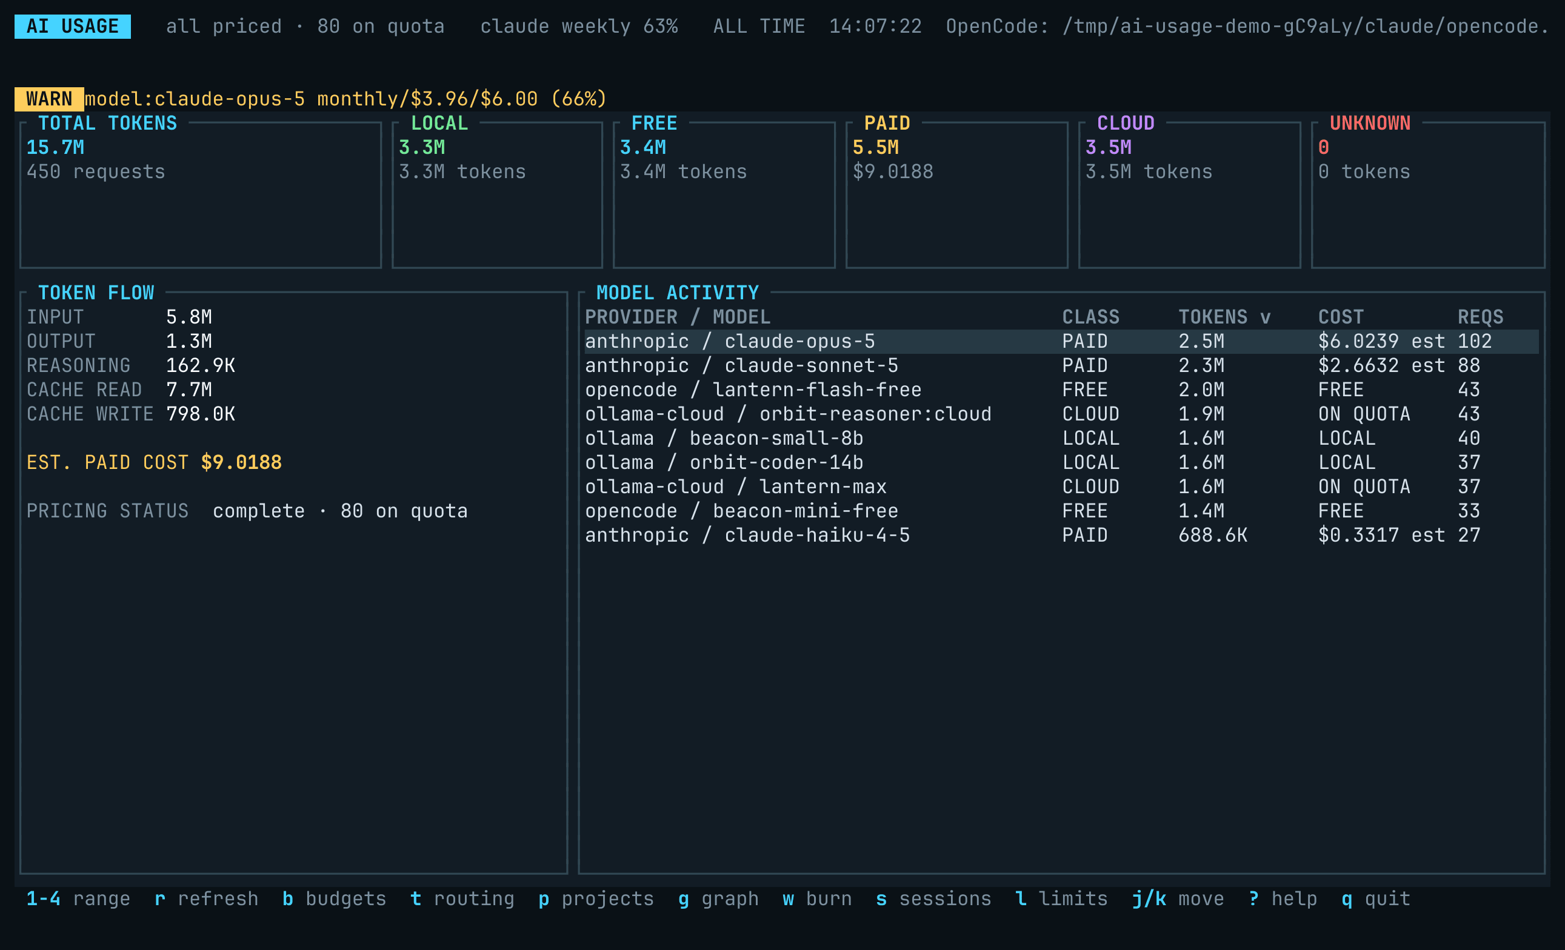Sort by the TOKENS v column header
This screenshot has height=950, width=1565.
[1224, 317]
